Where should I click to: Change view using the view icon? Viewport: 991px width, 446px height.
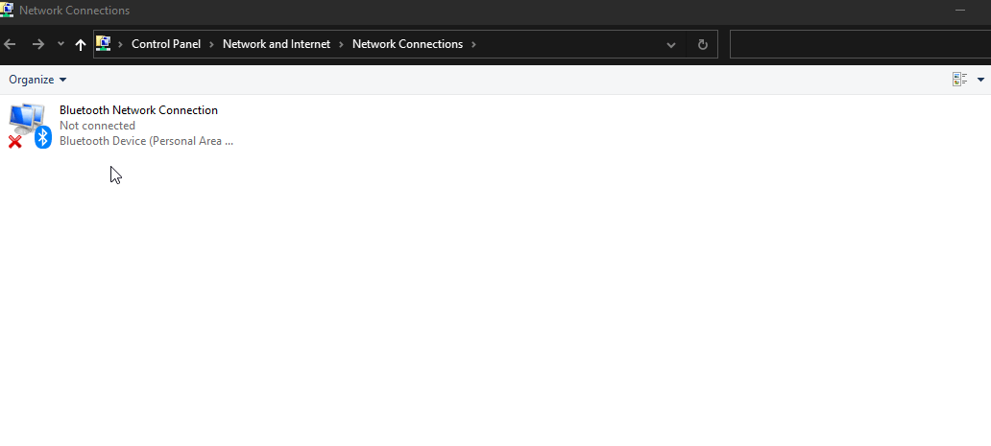[x=960, y=80]
